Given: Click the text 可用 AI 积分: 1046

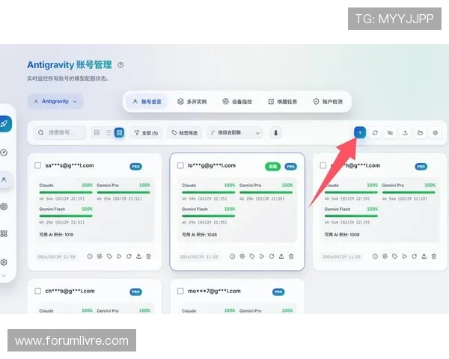Looking at the screenshot, I should tap(199, 235).
